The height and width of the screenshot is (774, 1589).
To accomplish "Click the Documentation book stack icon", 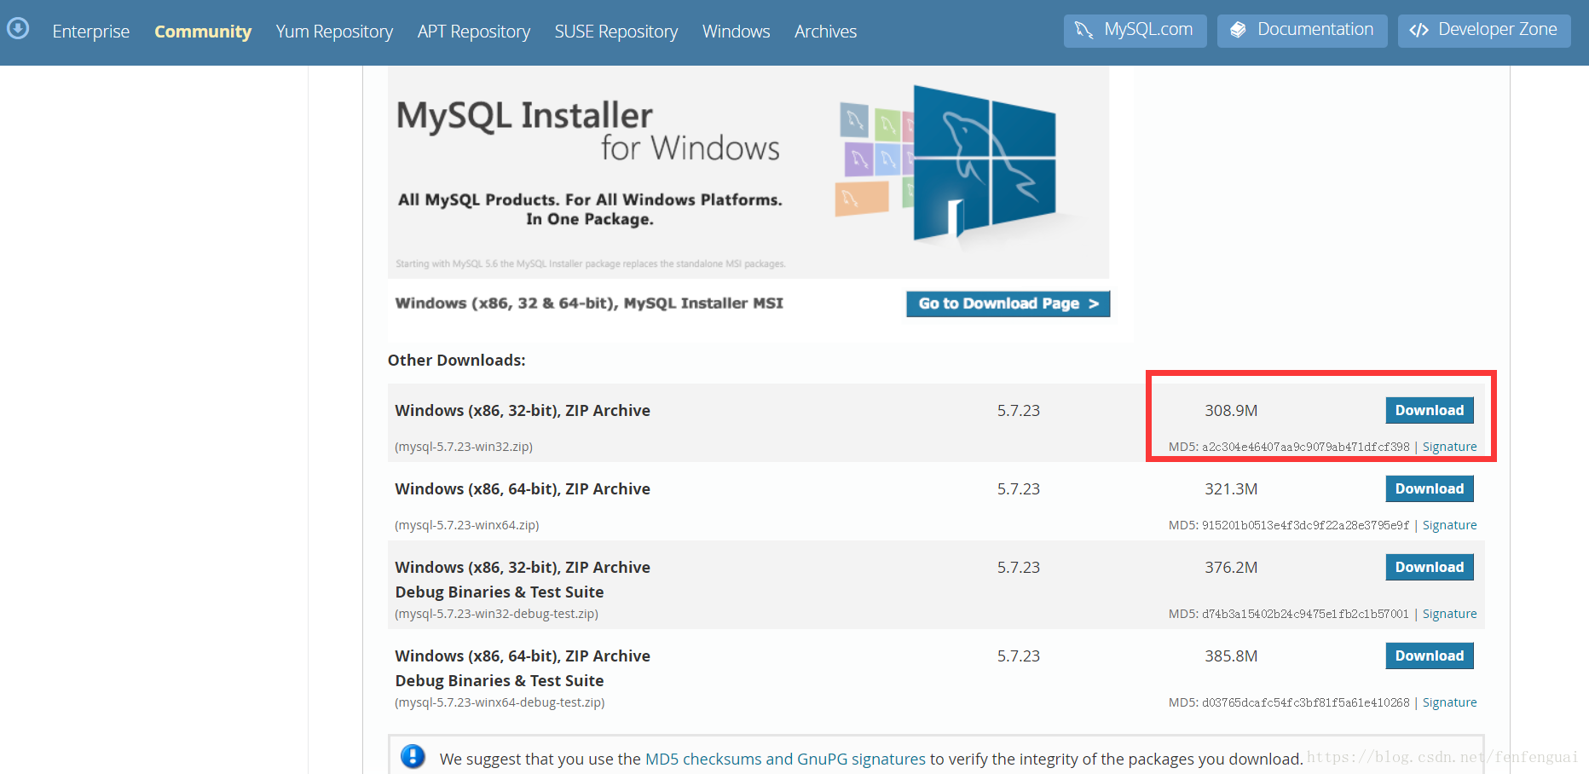I will pyautogui.click(x=1238, y=30).
